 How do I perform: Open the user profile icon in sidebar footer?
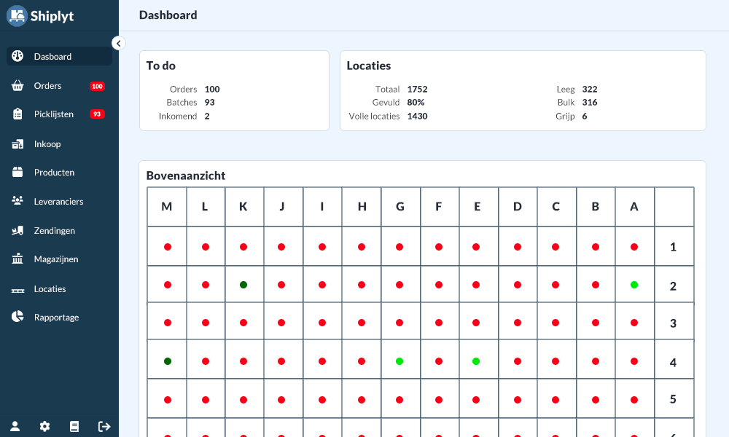[x=15, y=426]
